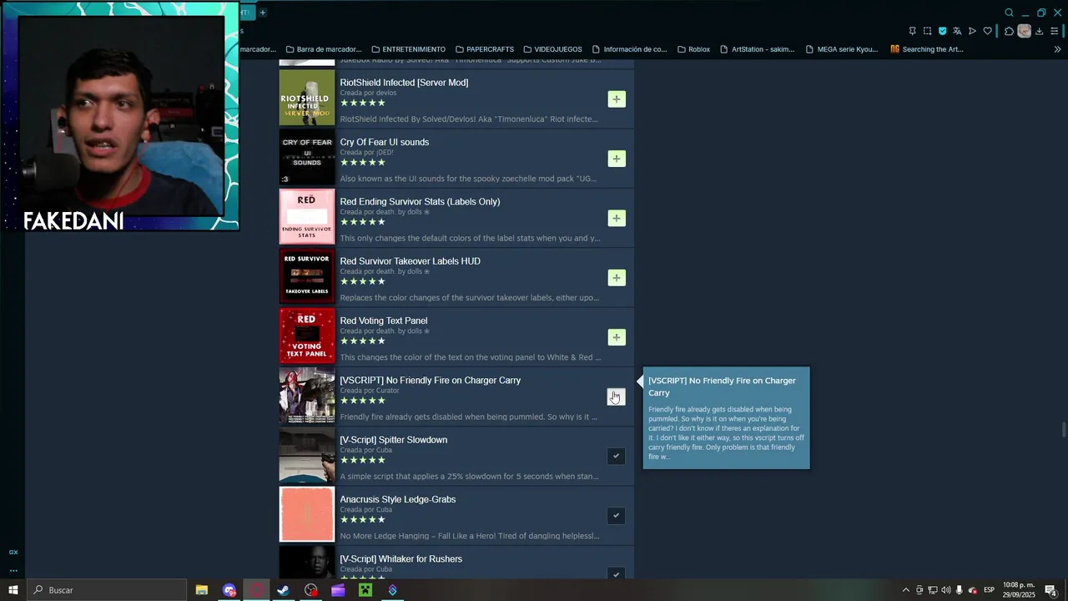Screen dimensions: 1068x601
Task: Open RiotShield Infected thumbnail
Action: [x=307, y=98]
